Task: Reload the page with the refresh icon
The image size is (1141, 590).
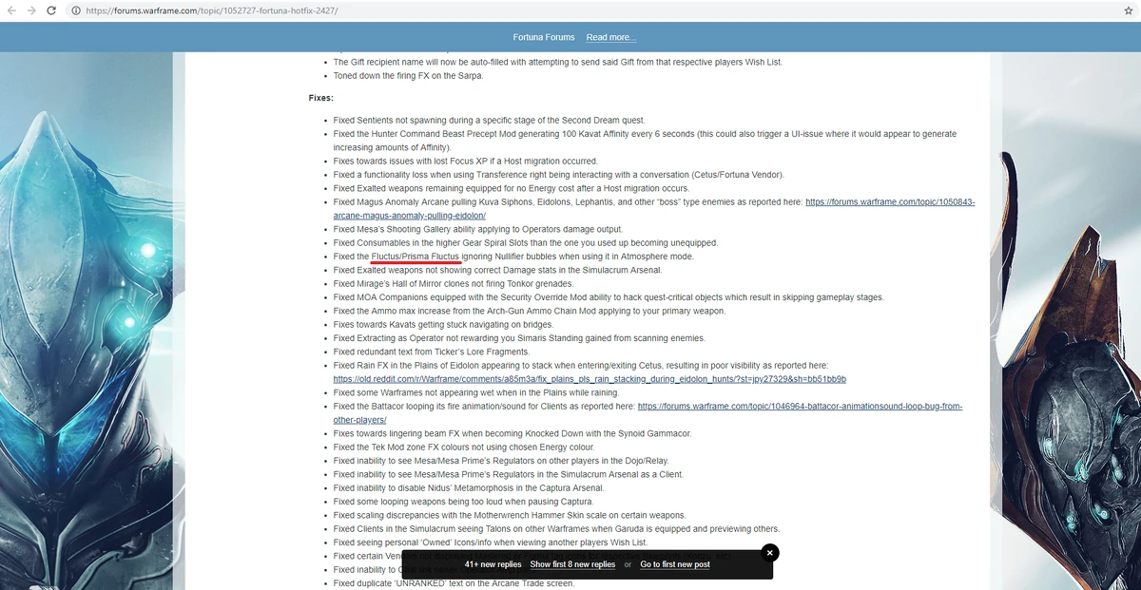Action: pos(52,10)
